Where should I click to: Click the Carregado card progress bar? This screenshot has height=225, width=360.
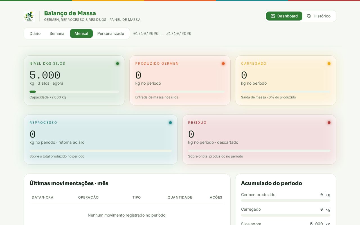(286, 92)
